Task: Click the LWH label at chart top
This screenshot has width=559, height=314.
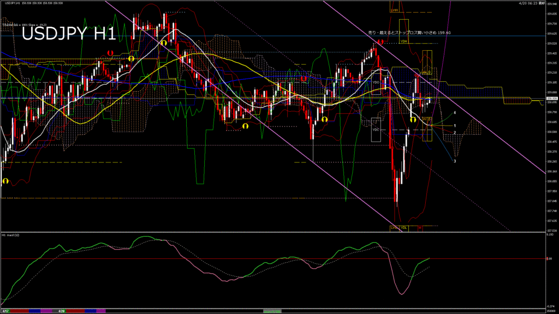Action: (394, 10)
